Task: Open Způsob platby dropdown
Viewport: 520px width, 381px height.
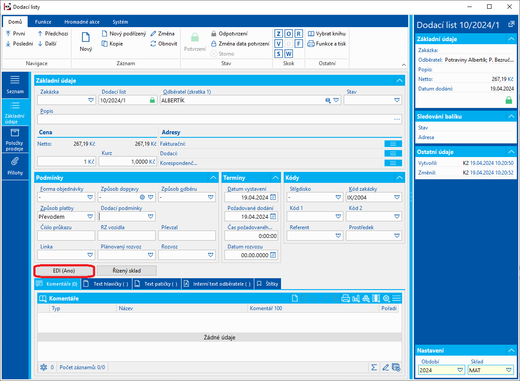Action: tap(90, 216)
